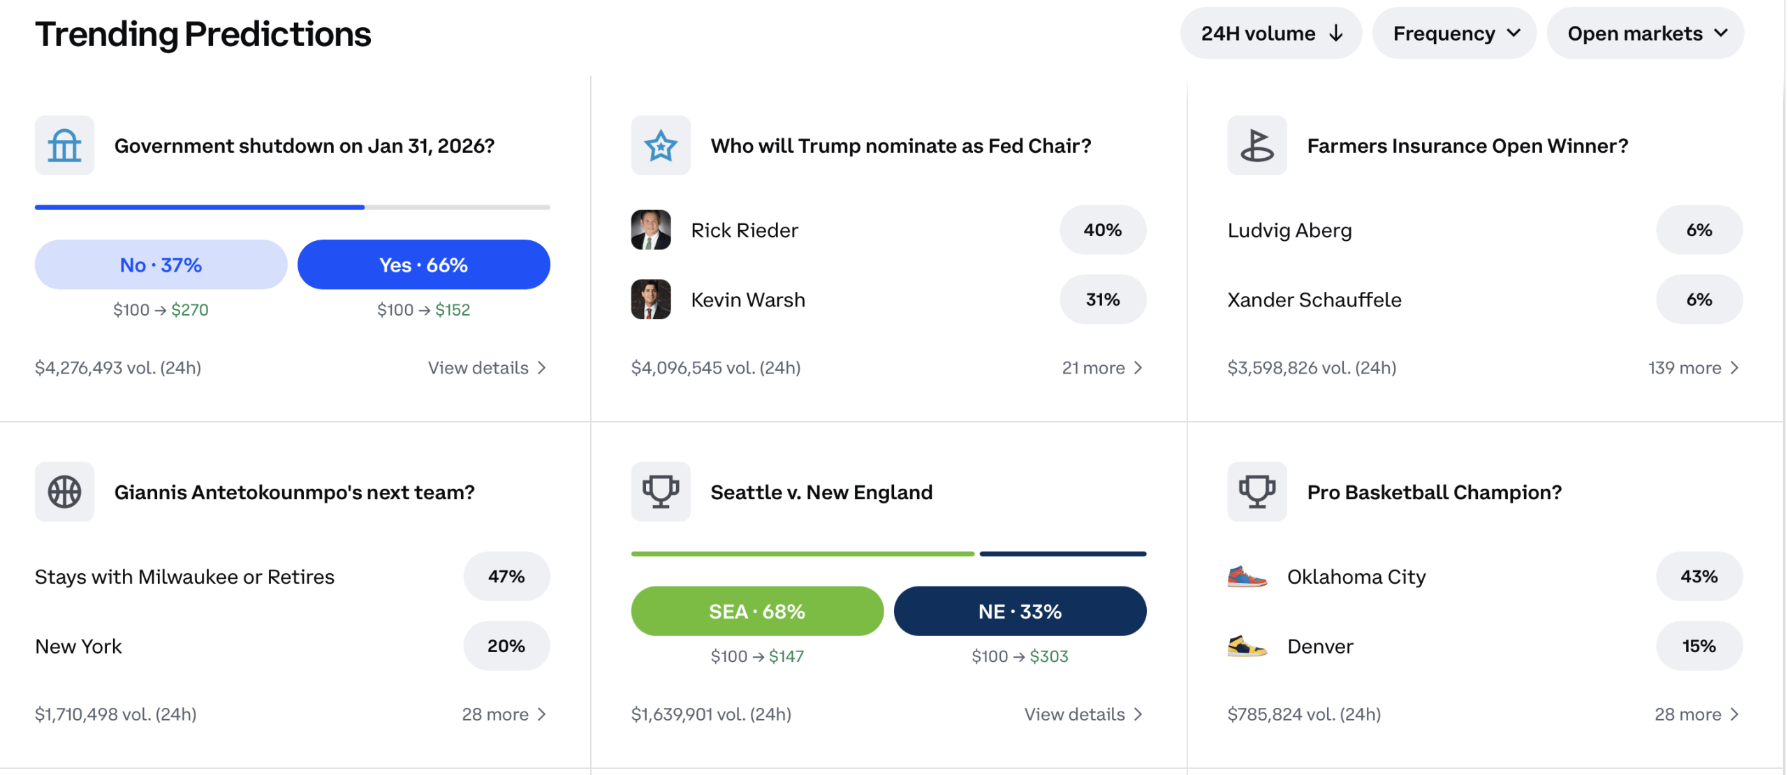The width and height of the screenshot is (1788, 775).
Task: Click the trophy icon for Pro Basketball Champion
Action: (x=1256, y=492)
